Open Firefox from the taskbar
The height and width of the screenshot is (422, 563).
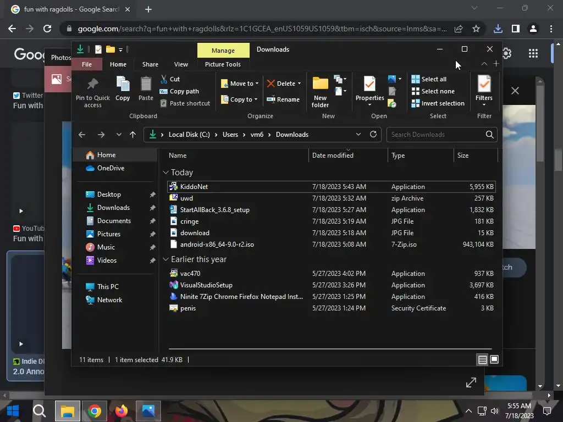[122, 411]
